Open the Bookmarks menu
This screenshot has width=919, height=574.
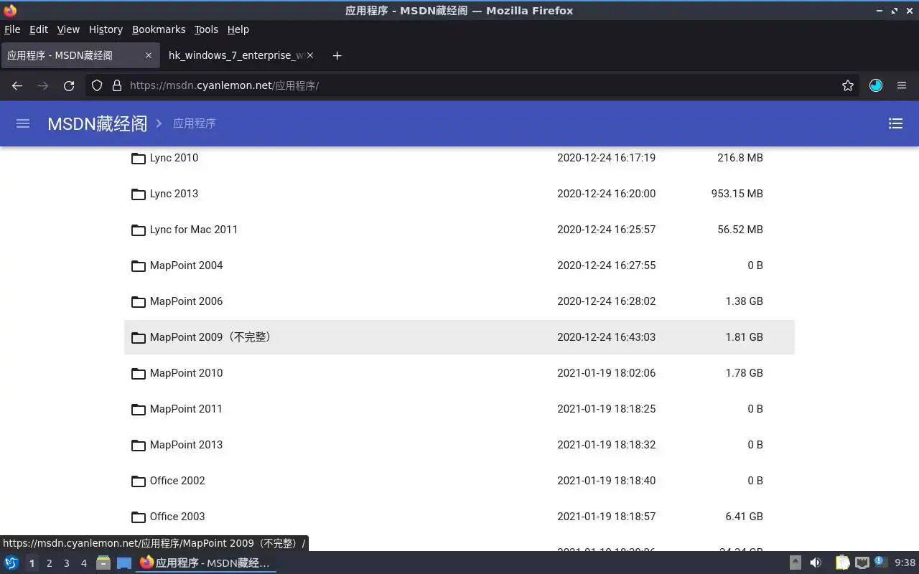coord(159,29)
